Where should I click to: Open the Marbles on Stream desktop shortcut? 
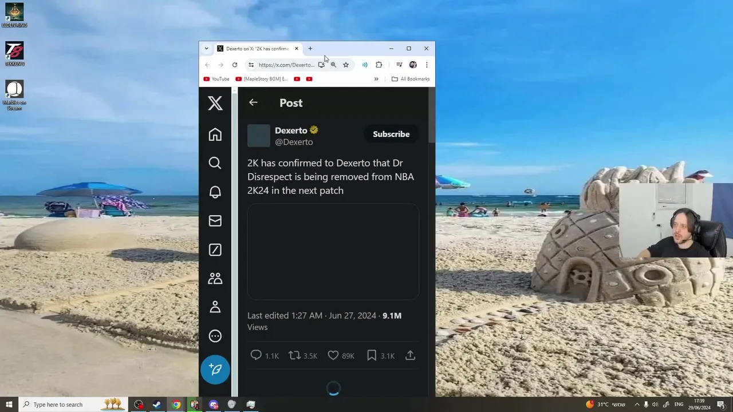pyautogui.click(x=14, y=95)
